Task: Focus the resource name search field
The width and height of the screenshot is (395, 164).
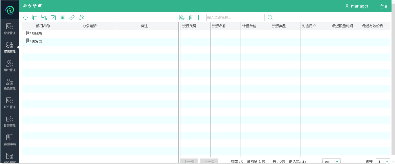Action: pos(235,18)
